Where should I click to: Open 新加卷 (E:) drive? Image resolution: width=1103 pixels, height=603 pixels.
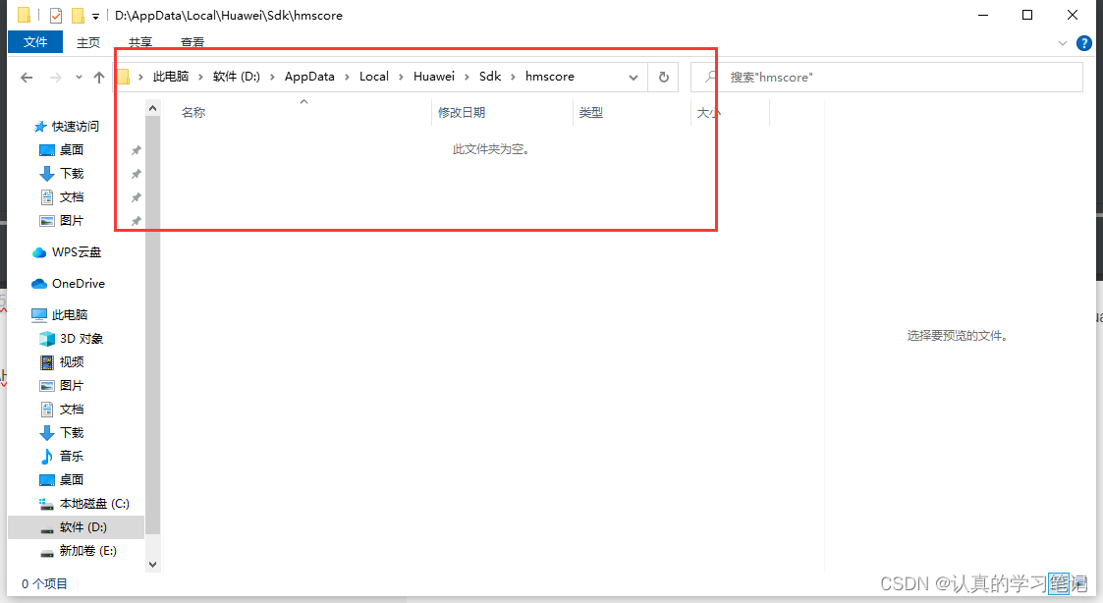[88, 551]
